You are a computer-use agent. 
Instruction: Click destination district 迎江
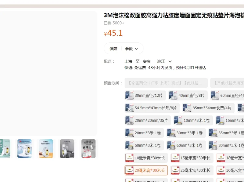pyautogui.click(x=161, y=61)
